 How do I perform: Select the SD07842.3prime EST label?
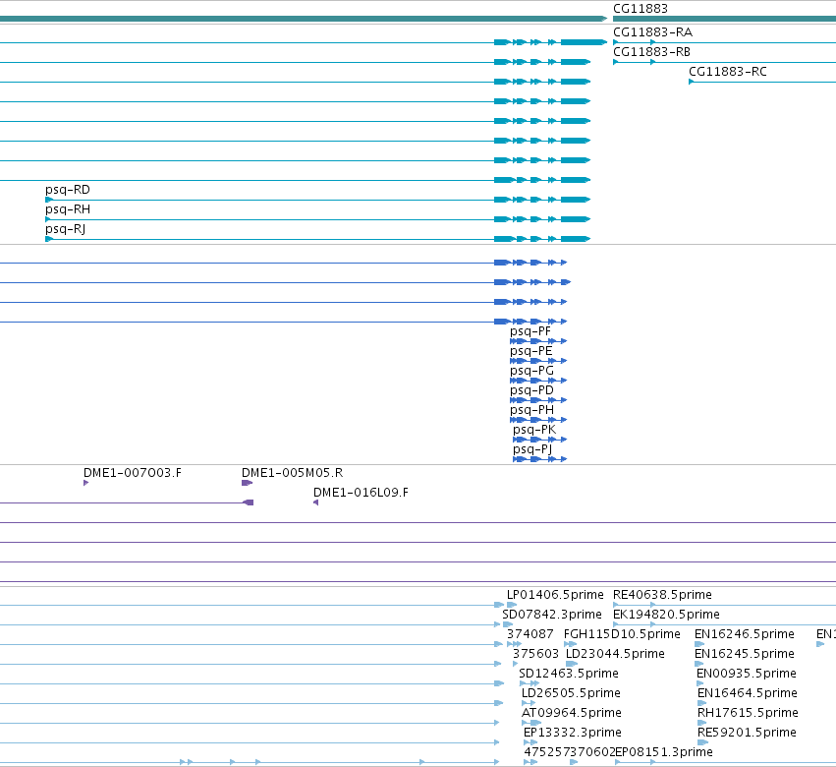click(x=552, y=615)
